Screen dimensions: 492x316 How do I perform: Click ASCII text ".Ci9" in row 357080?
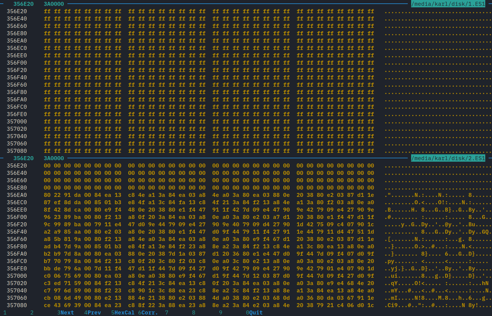pyautogui.click(x=391, y=305)
